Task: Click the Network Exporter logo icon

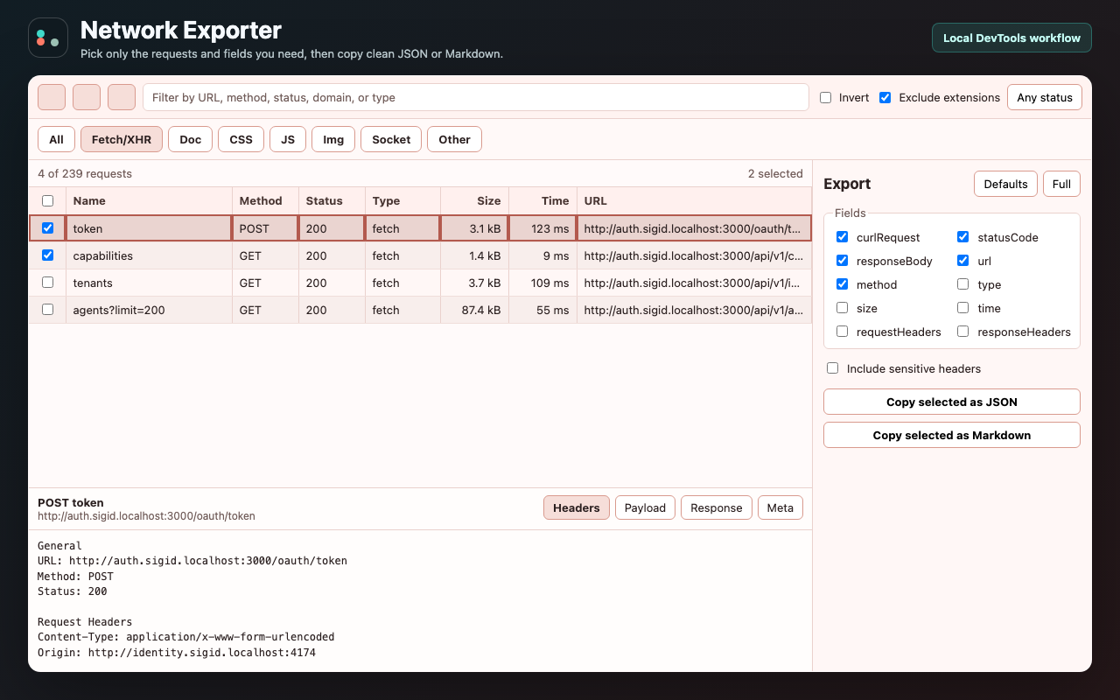Action: click(48, 38)
